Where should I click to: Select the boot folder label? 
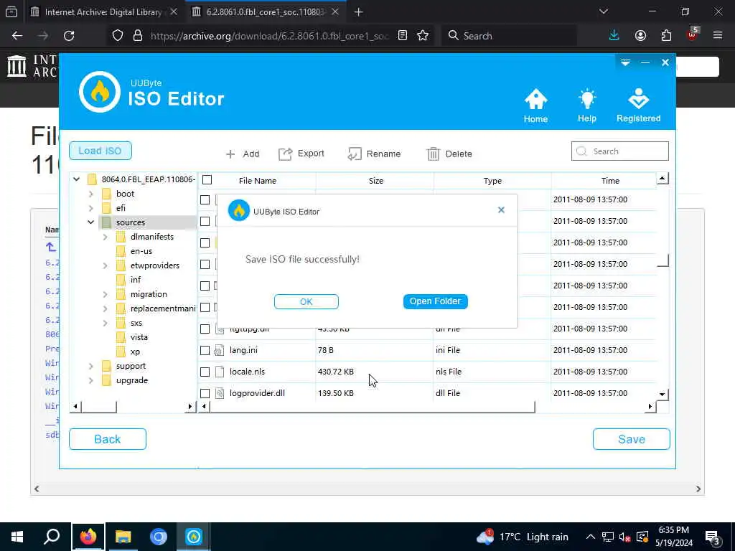pos(125,194)
